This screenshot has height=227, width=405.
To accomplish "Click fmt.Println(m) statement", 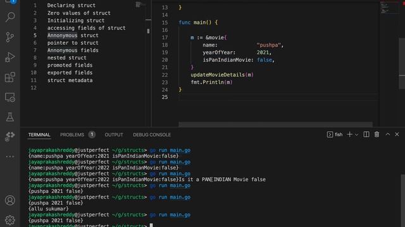I will pos(211,83).
